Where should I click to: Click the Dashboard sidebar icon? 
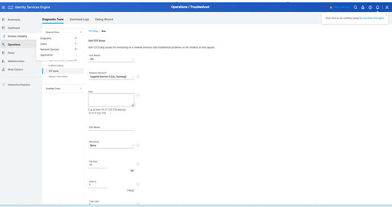pyautogui.click(x=3, y=28)
